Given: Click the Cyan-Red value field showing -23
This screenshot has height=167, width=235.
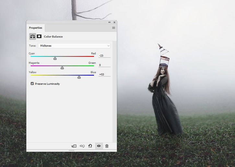Looking at the screenshot, I should click(104, 56).
